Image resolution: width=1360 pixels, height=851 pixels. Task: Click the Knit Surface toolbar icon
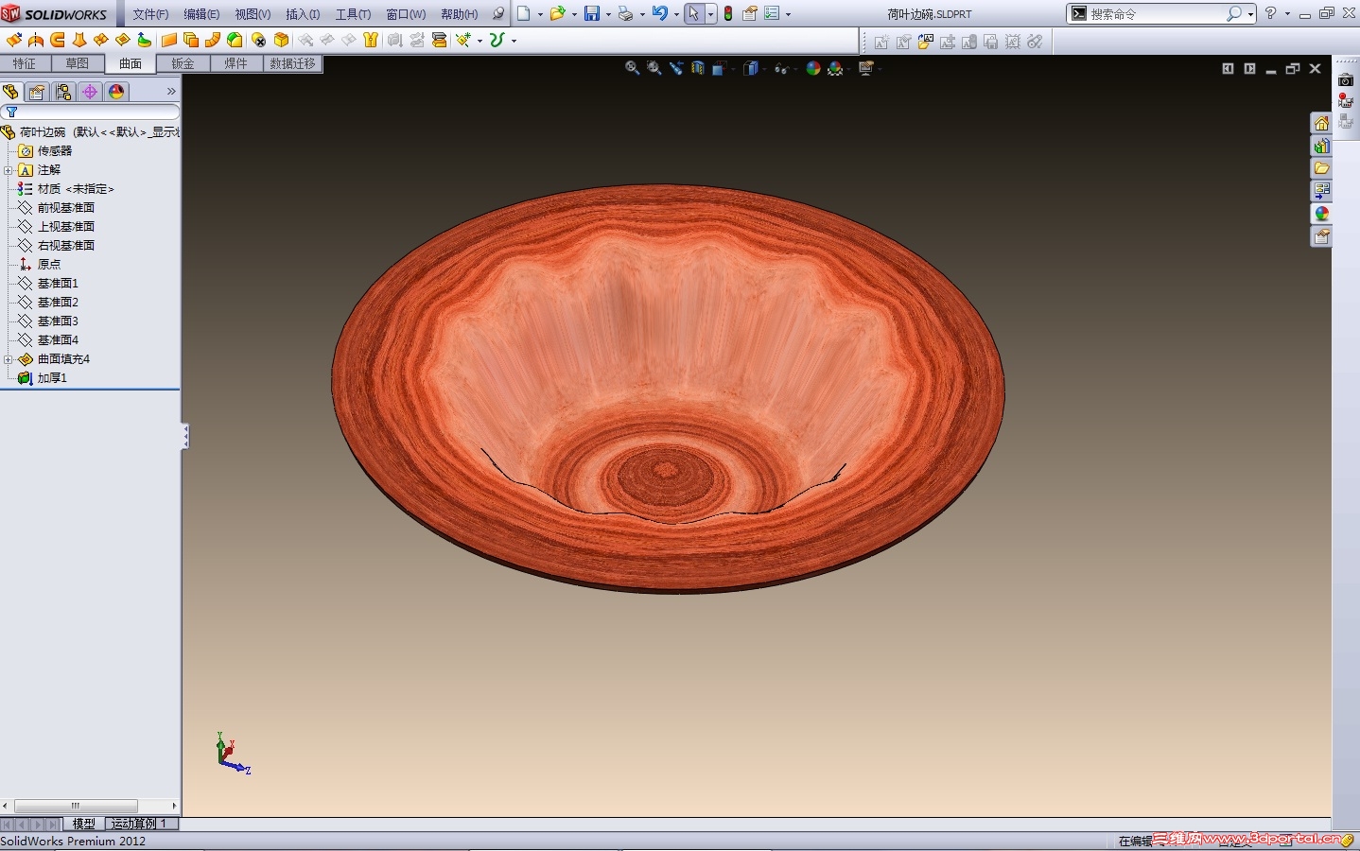371,40
